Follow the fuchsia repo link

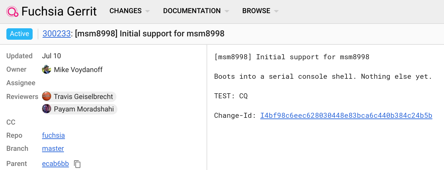53,135
